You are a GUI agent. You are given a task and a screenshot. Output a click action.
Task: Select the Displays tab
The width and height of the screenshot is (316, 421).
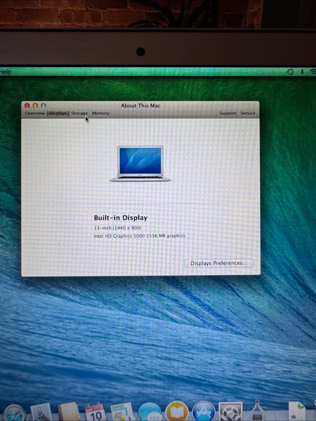58,113
